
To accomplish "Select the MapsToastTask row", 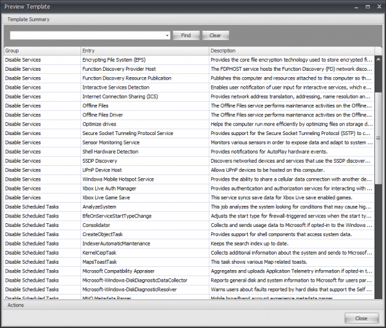I will [99, 262].
